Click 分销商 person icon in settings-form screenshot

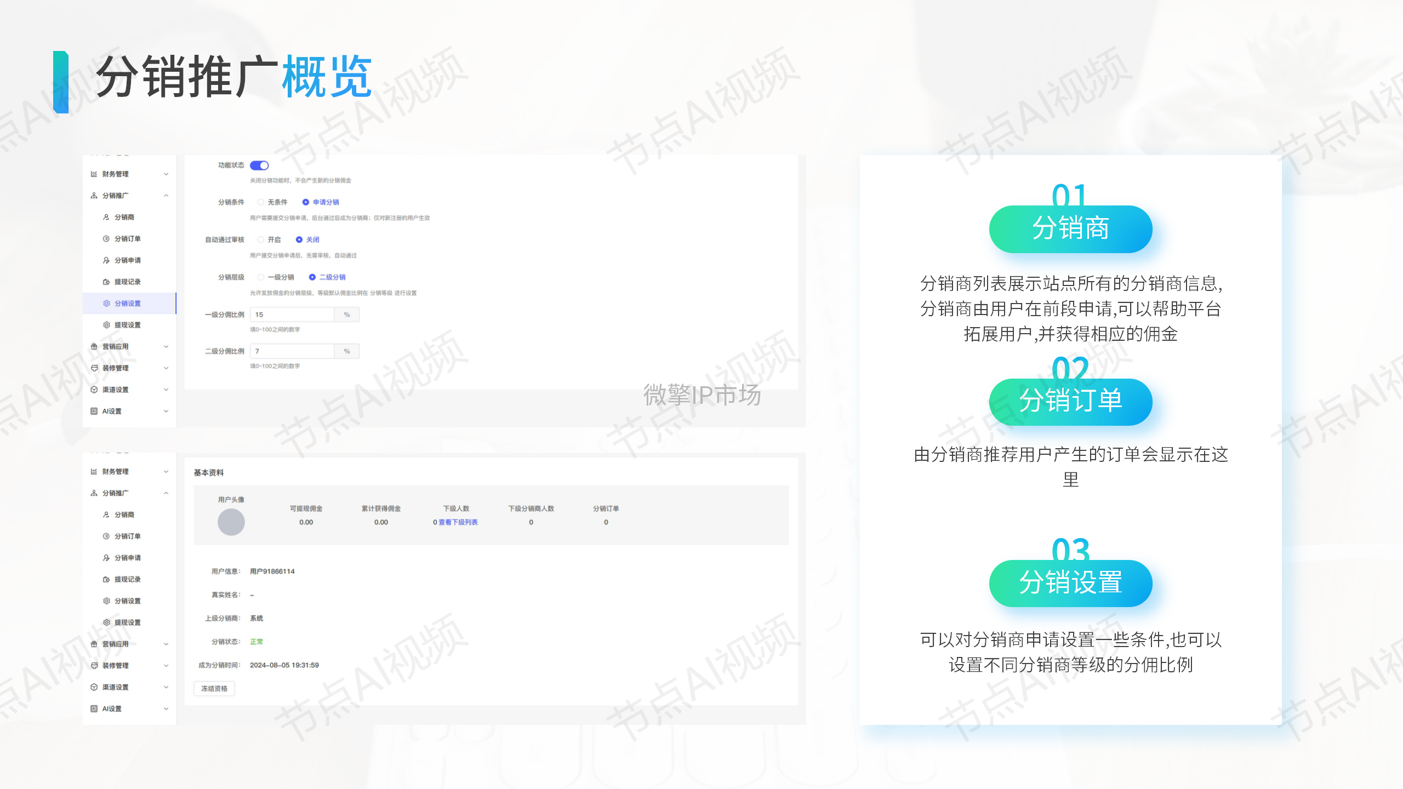point(106,218)
